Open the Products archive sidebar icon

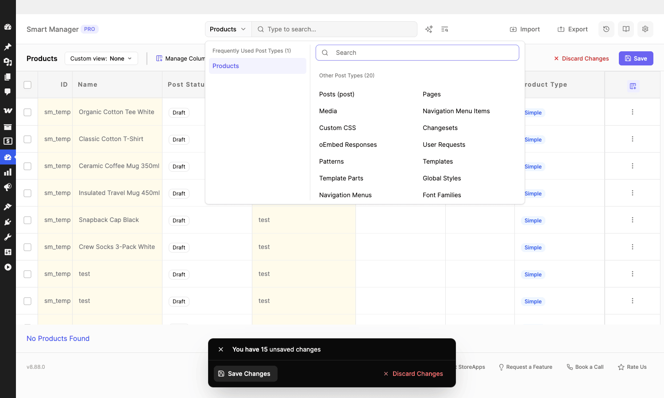(8, 127)
